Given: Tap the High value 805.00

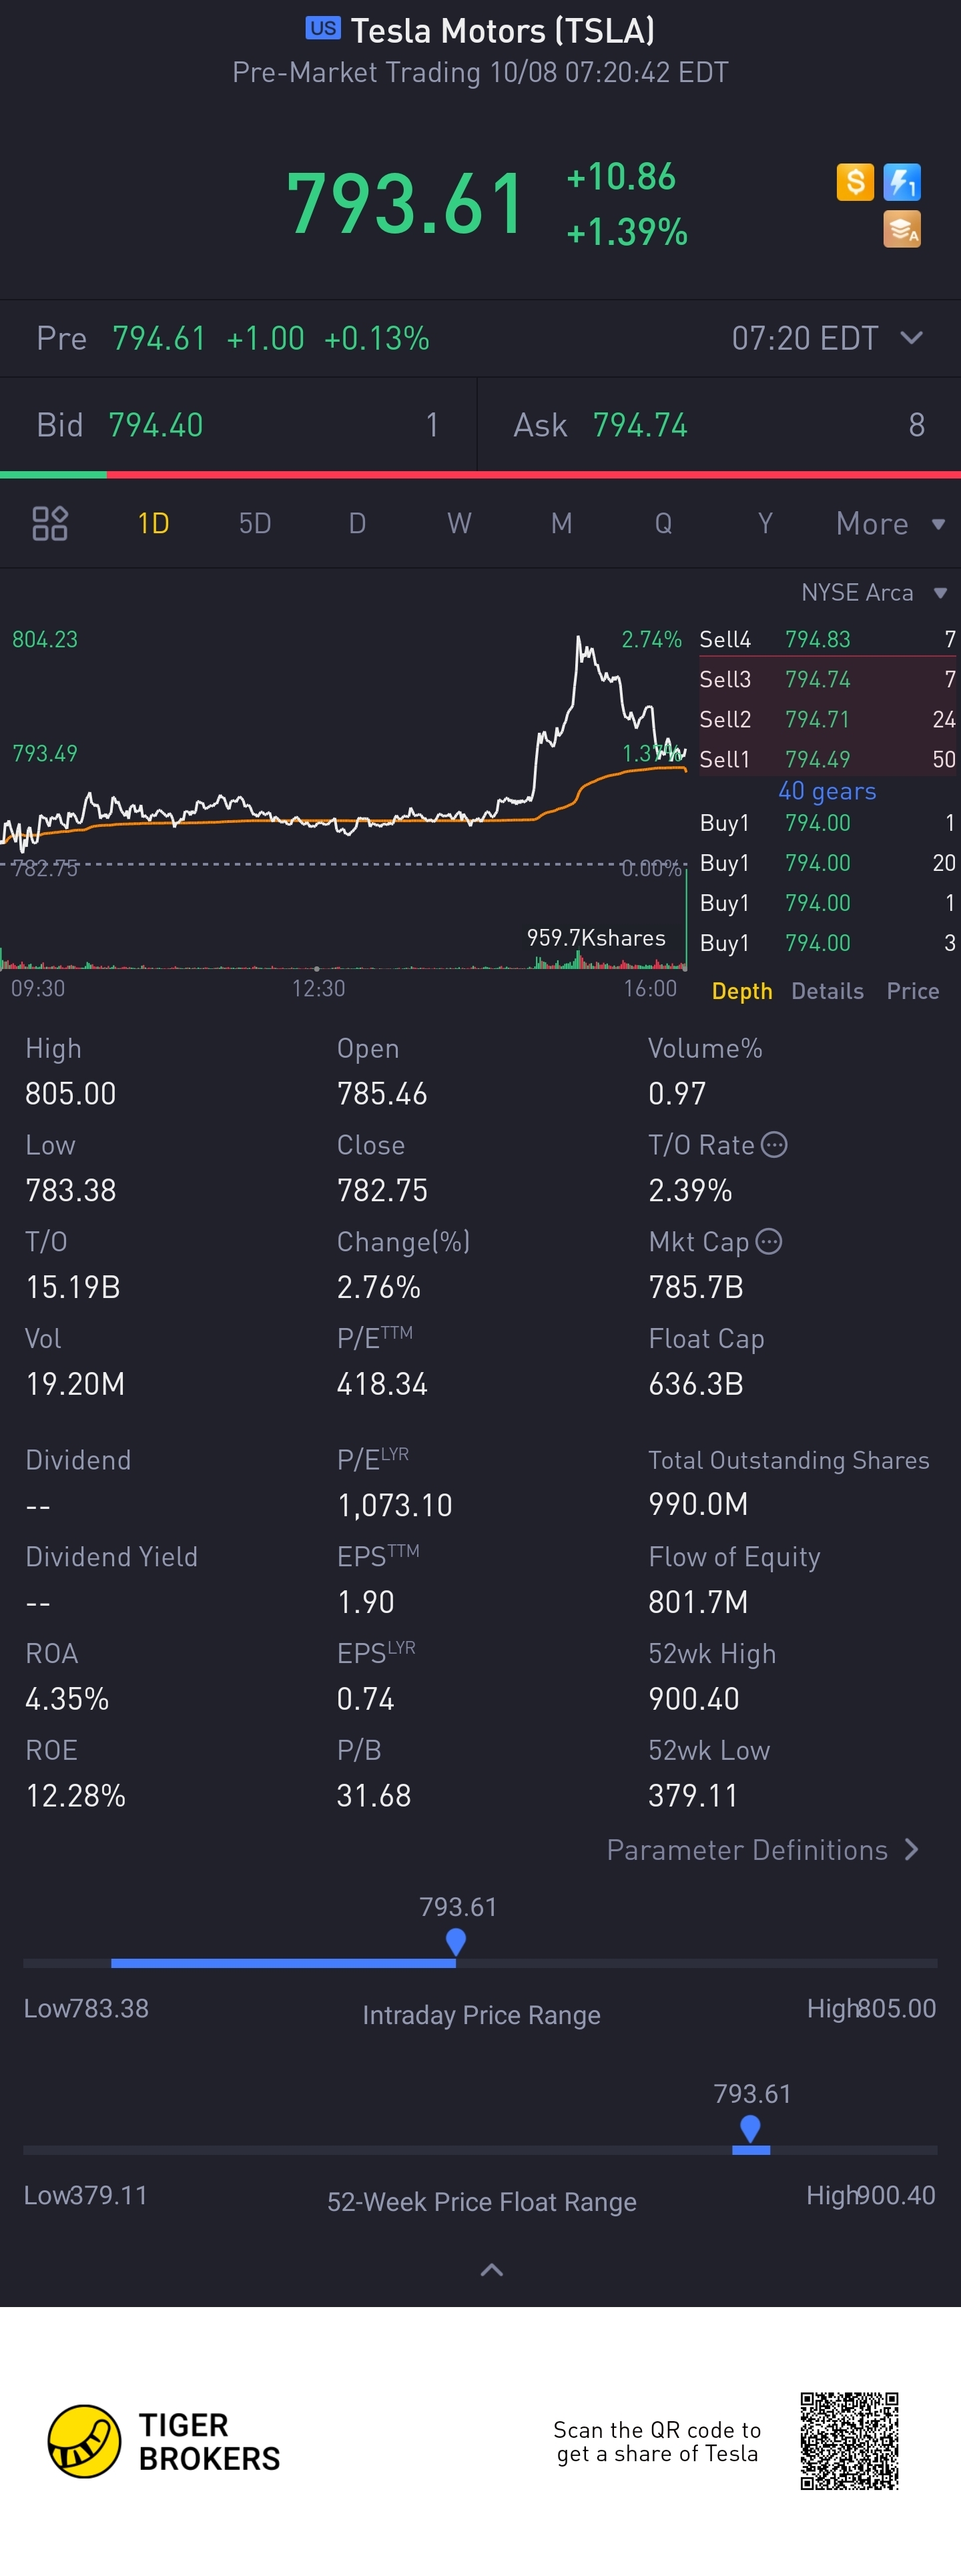Looking at the screenshot, I should pos(71,1094).
